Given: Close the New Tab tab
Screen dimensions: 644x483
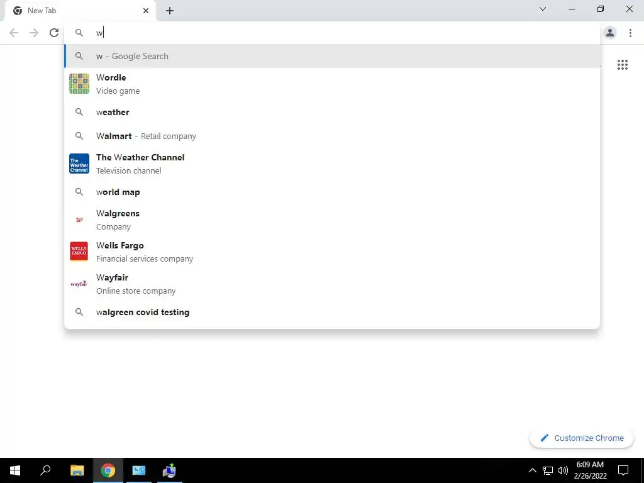Looking at the screenshot, I should click(146, 11).
